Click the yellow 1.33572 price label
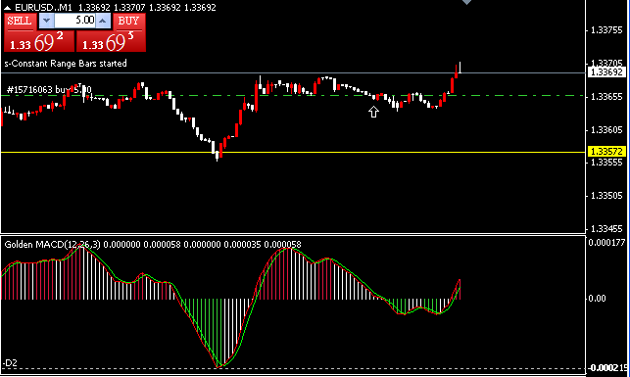The width and height of the screenshot is (630, 377). click(x=606, y=152)
